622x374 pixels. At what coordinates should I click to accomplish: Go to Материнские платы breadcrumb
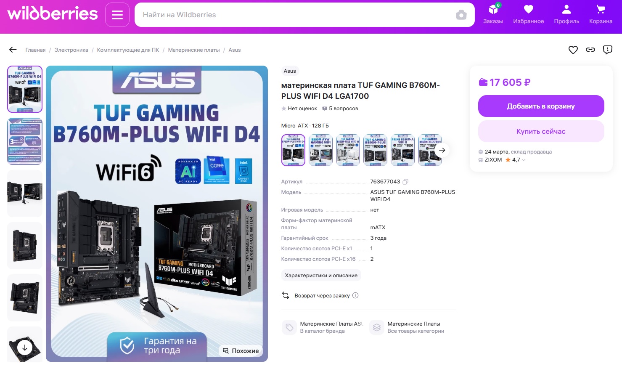coord(194,50)
